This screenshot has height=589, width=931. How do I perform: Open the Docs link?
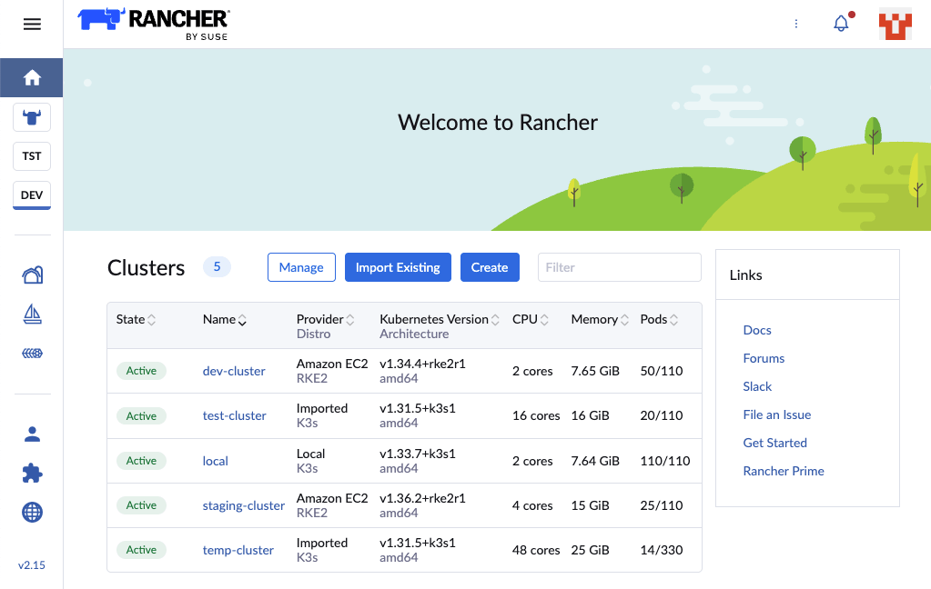click(x=757, y=330)
